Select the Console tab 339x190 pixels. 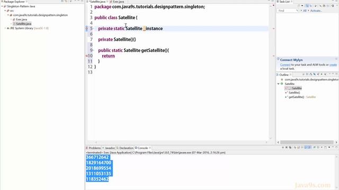click(x=142, y=148)
